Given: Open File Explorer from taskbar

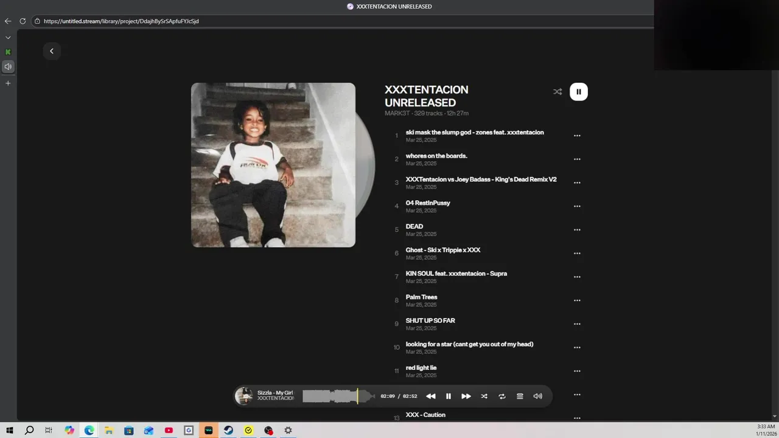Looking at the screenshot, I should (109, 430).
